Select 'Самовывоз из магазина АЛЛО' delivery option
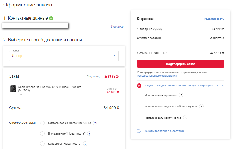 [x=42, y=123]
